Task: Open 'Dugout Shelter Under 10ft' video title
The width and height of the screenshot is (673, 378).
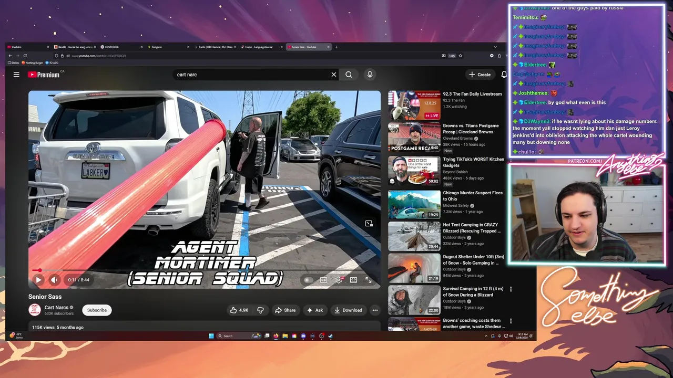Action: click(x=473, y=260)
